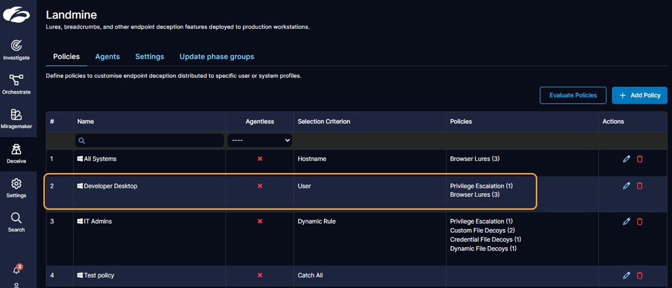
Task: Edit the All Systems policy
Action: pyautogui.click(x=627, y=159)
